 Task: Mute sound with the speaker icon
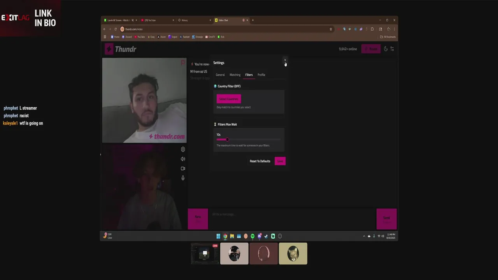(x=183, y=159)
